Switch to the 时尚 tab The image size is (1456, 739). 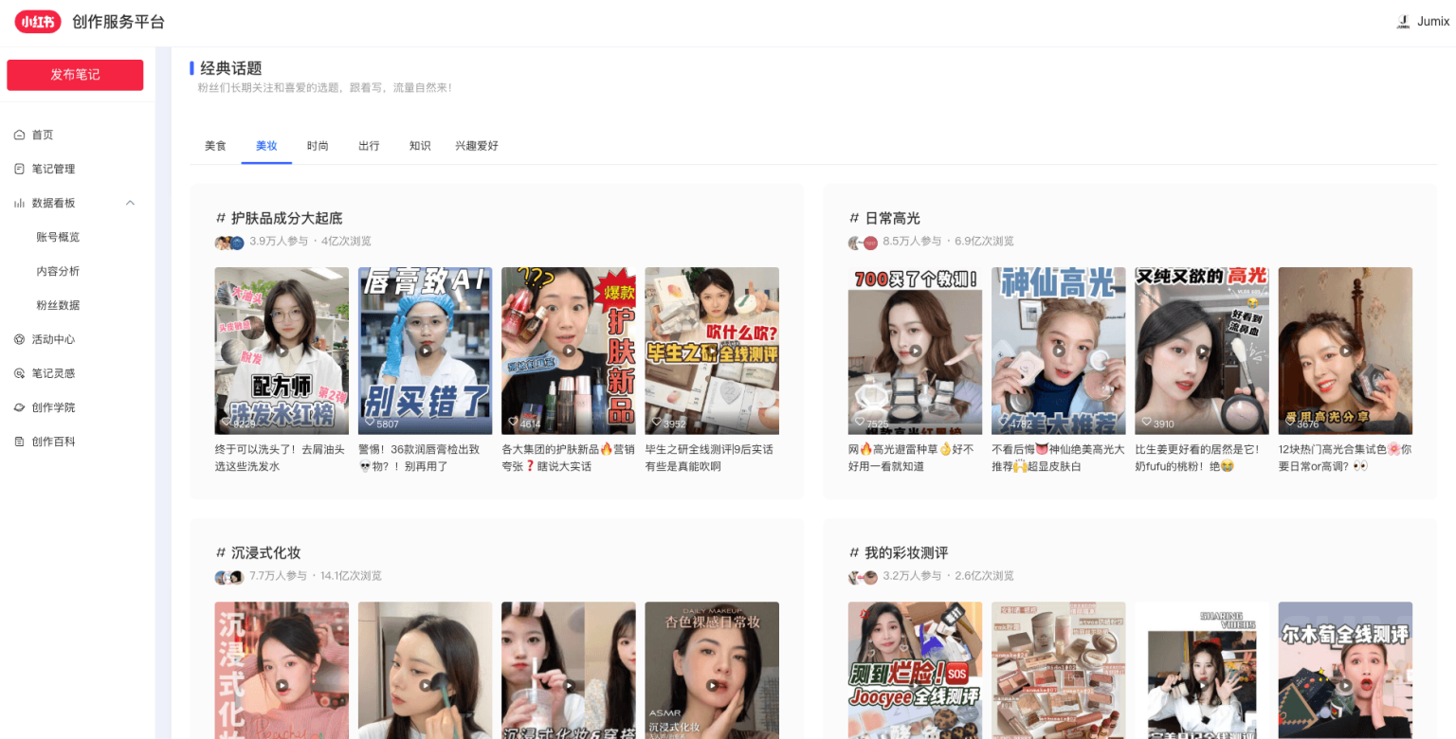(318, 146)
